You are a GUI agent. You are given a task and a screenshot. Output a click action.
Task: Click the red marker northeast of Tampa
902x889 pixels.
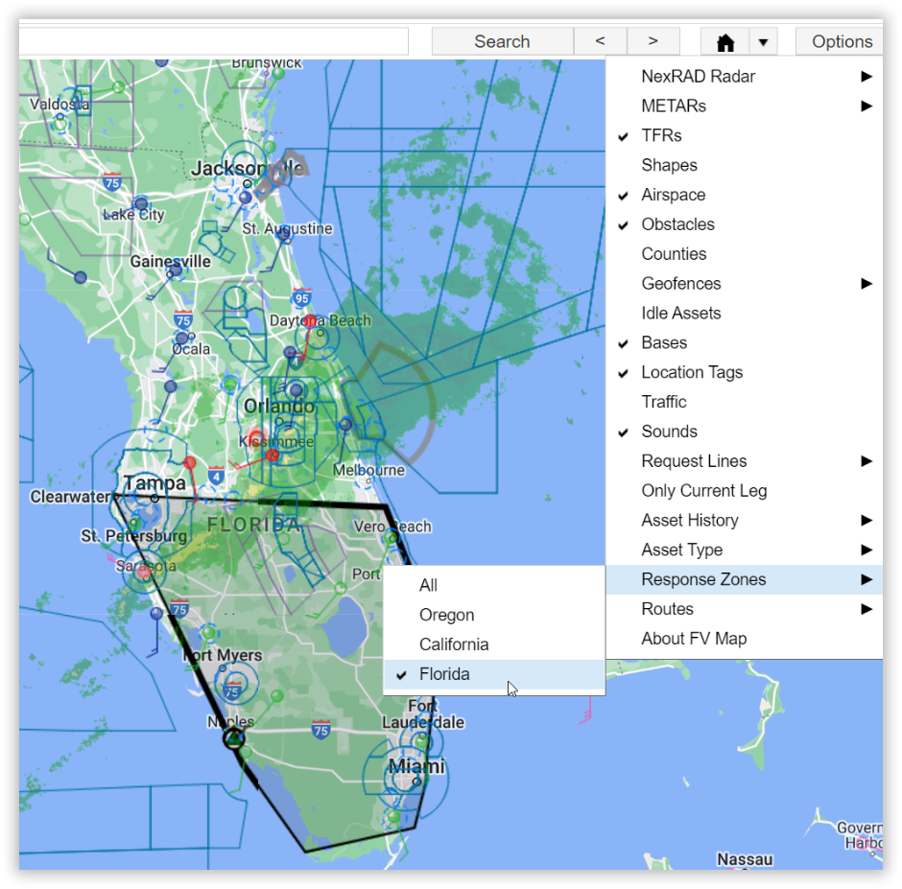click(x=189, y=462)
